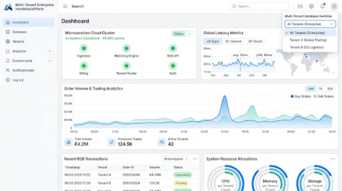Open Recent B2B Transactions more options
This screenshot has height=191, width=342.
(x=195, y=159)
